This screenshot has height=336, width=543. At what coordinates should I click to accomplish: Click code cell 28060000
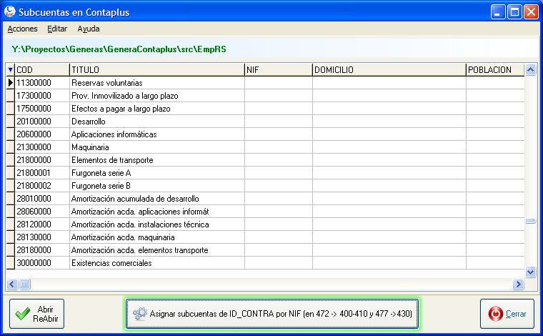(42, 212)
